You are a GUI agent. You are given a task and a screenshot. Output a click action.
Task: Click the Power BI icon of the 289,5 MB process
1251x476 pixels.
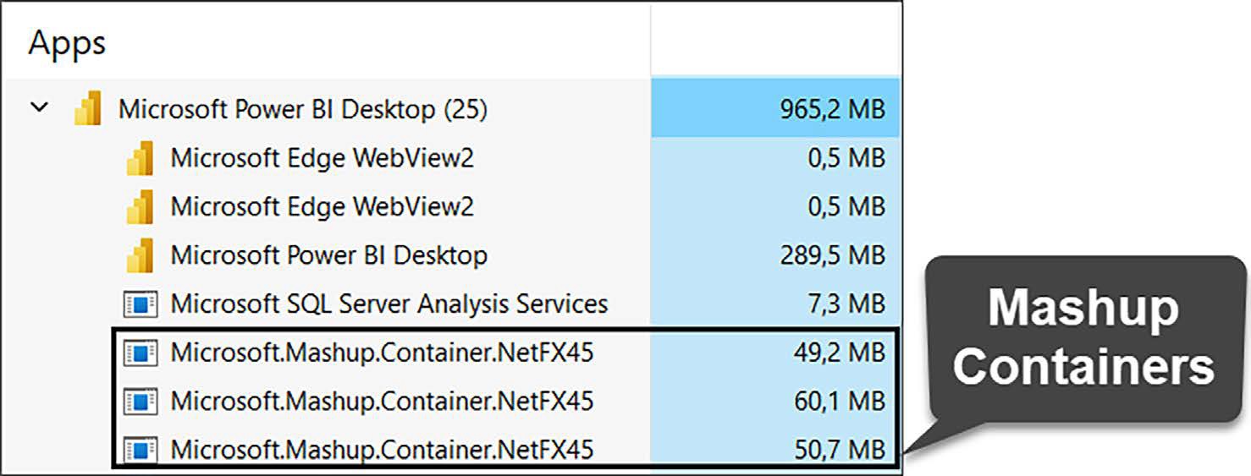click(140, 255)
